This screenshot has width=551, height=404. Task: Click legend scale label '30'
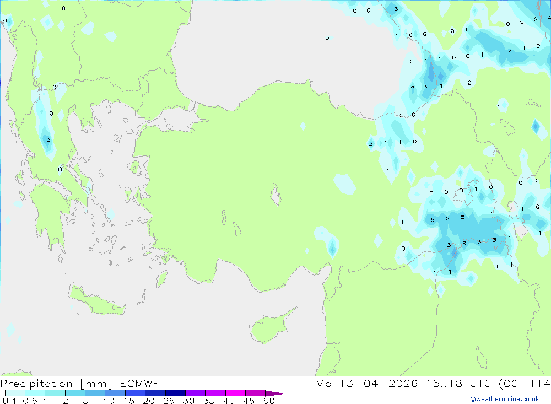coord(188,401)
